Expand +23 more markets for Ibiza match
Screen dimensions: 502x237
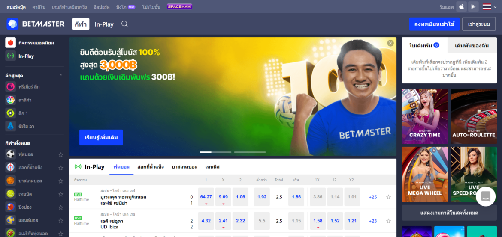[373, 221]
